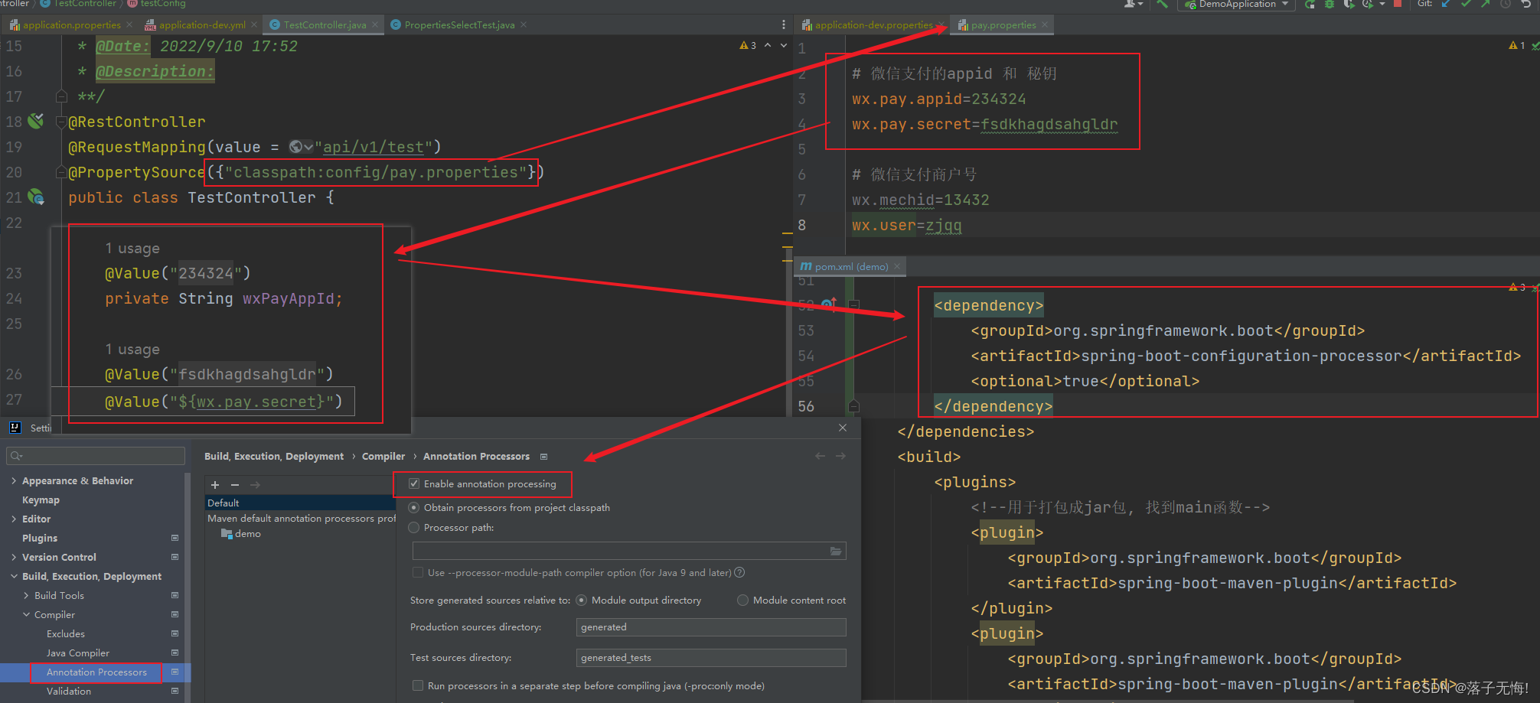The height and width of the screenshot is (703, 1540).
Task: Switch to pay.properties tab
Action: coord(1003,24)
